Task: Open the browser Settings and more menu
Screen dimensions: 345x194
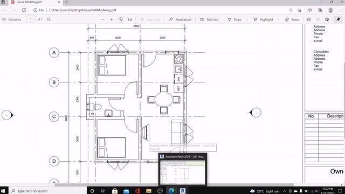Action: coord(341,10)
